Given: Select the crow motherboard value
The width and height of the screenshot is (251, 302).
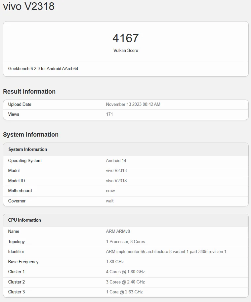Looking at the screenshot, I should pos(110,191).
